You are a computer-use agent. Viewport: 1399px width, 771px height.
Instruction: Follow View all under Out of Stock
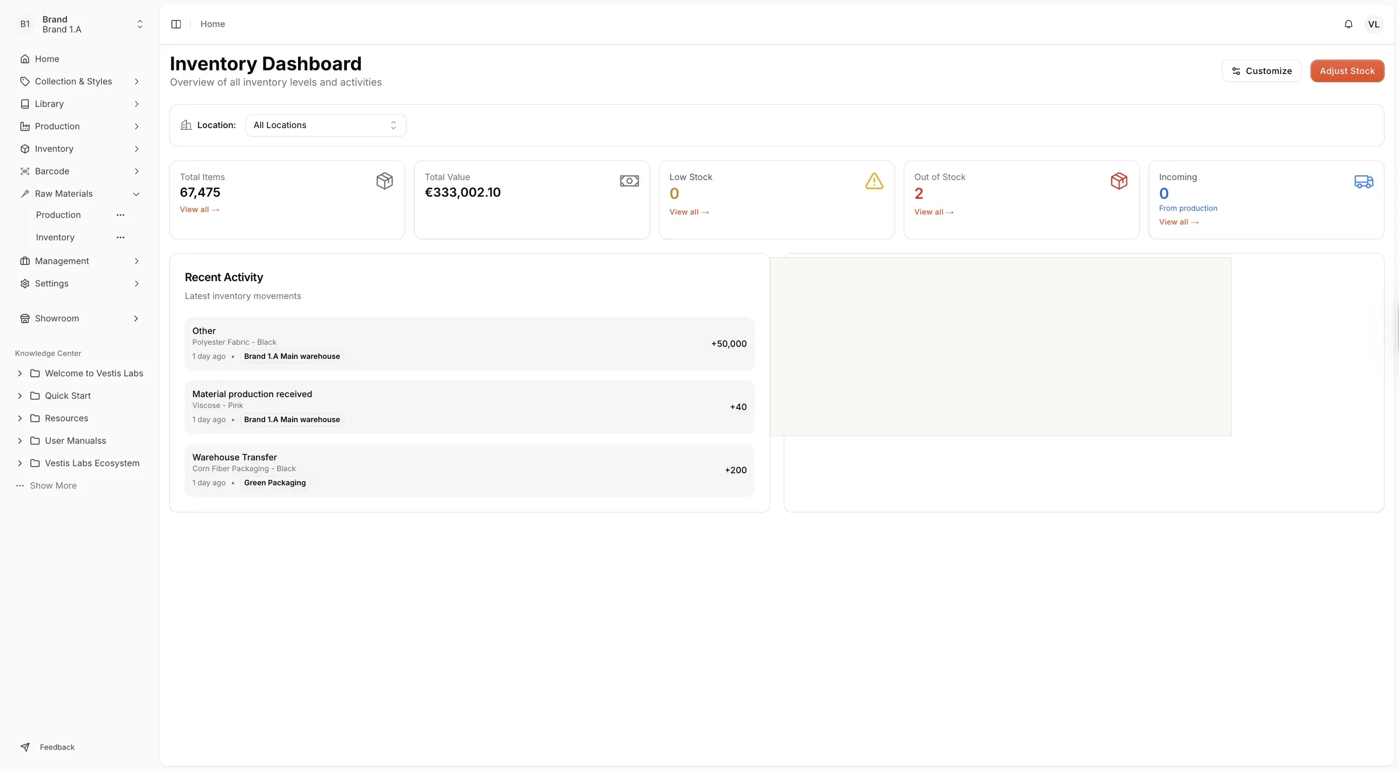(934, 212)
